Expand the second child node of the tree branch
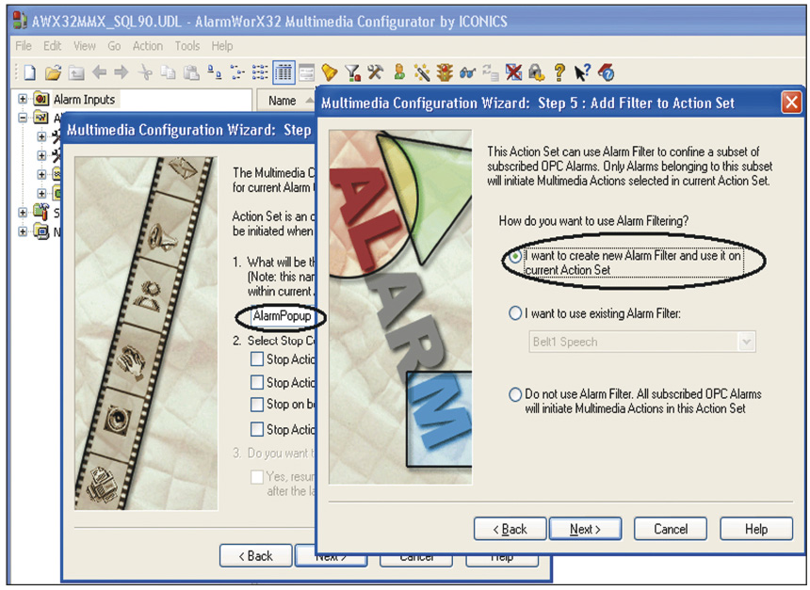810x590 pixels. click(41, 155)
